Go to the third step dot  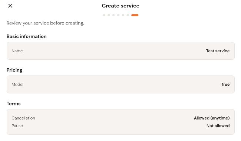(113, 15)
